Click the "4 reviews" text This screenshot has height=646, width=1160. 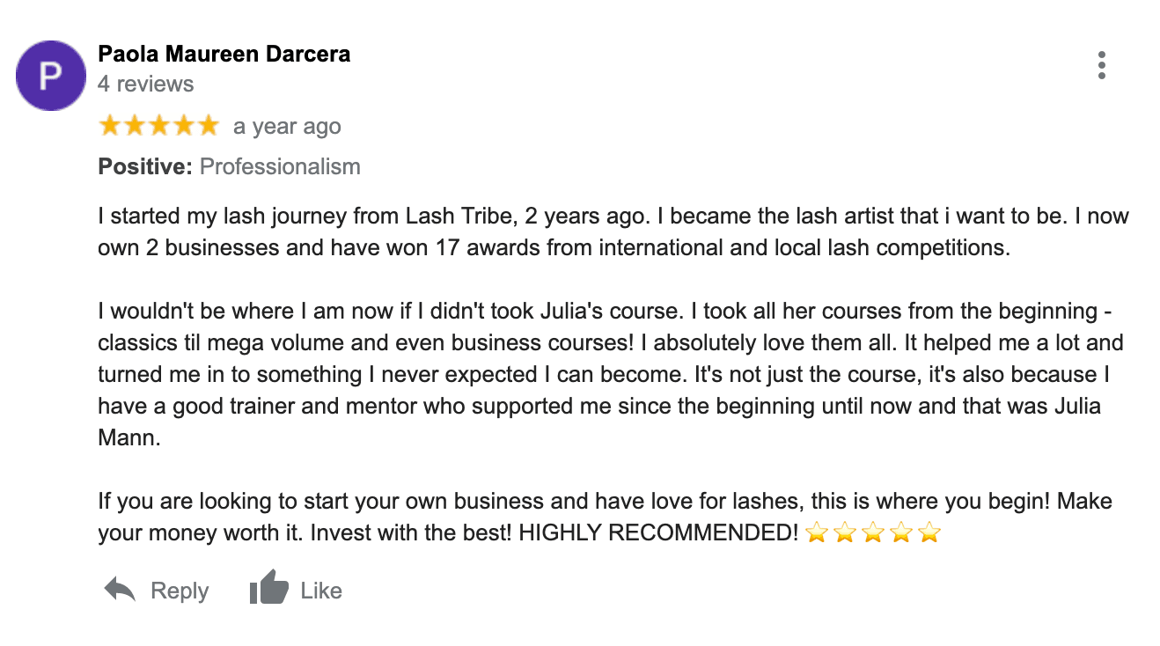(145, 84)
